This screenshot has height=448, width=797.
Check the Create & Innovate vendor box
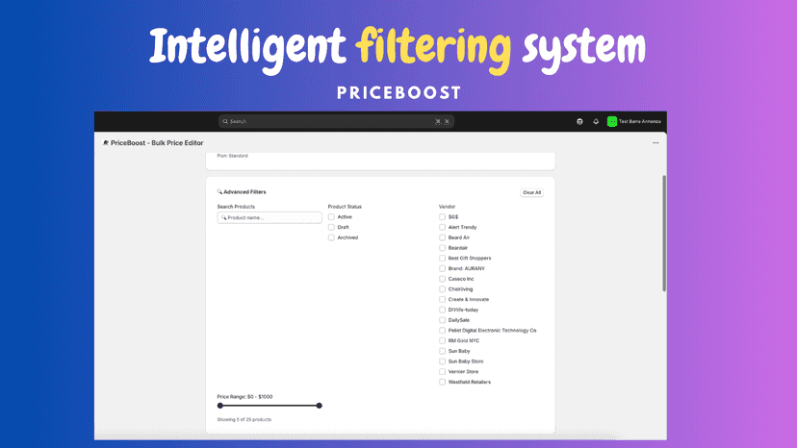coord(442,300)
